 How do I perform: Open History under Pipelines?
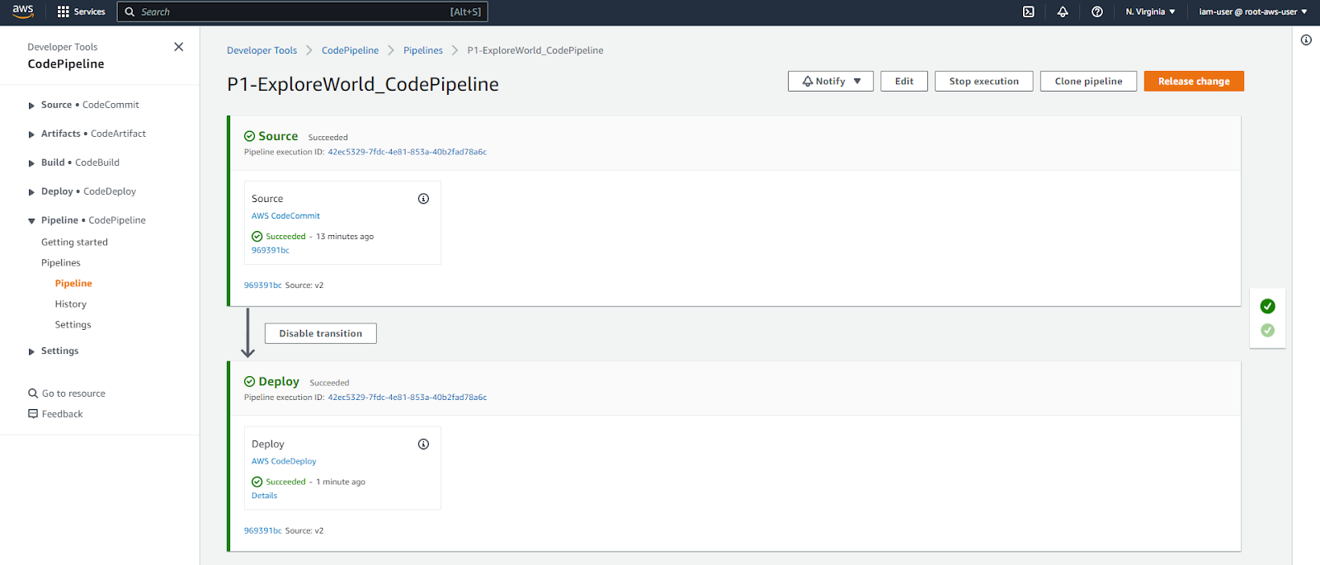[71, 304]
